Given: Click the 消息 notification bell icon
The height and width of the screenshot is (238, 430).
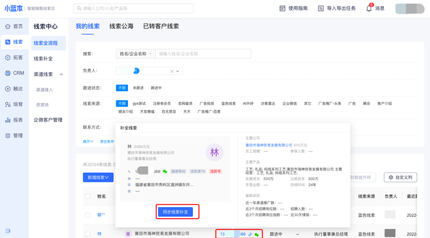Looking at the screenshot, I should 369,8.
